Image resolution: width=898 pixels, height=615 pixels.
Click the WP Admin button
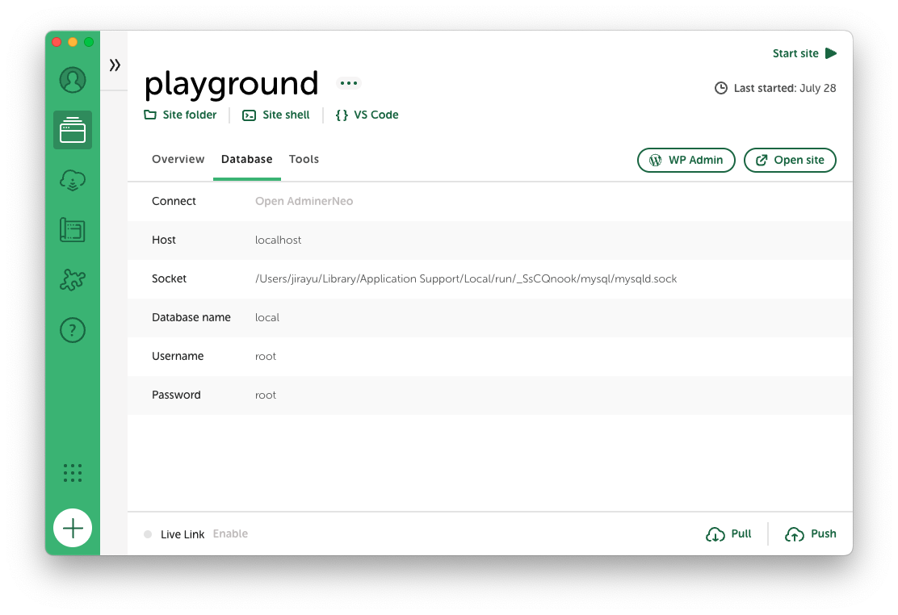point(686,160)
